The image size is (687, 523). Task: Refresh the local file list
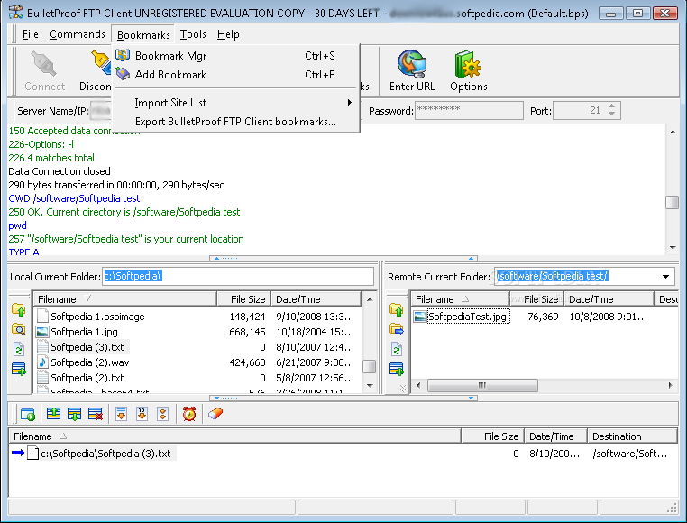(18, 349)
